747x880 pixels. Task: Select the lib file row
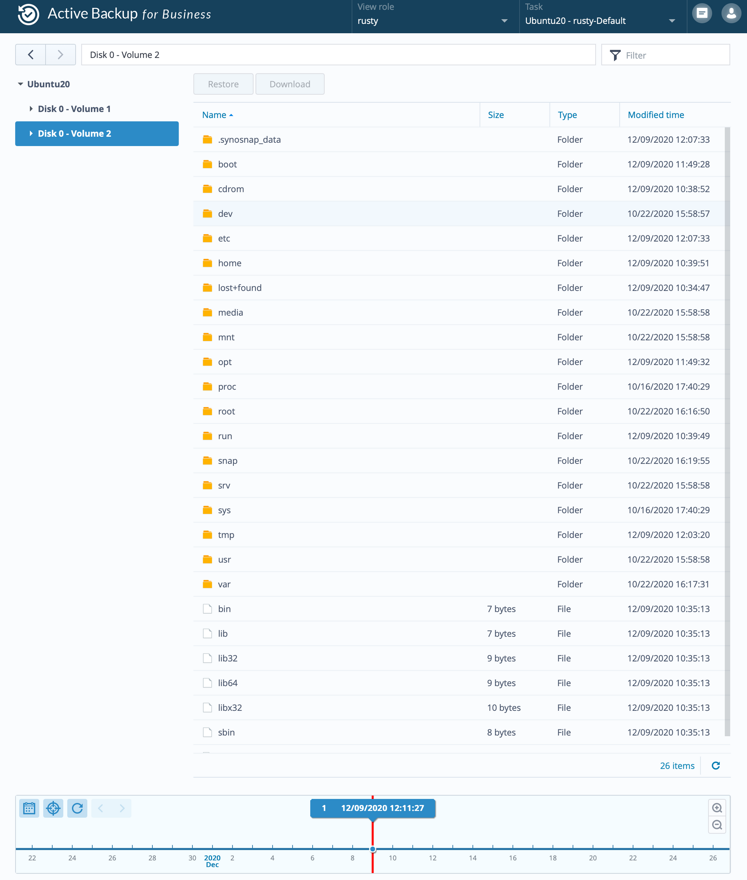tap(459, 633)
